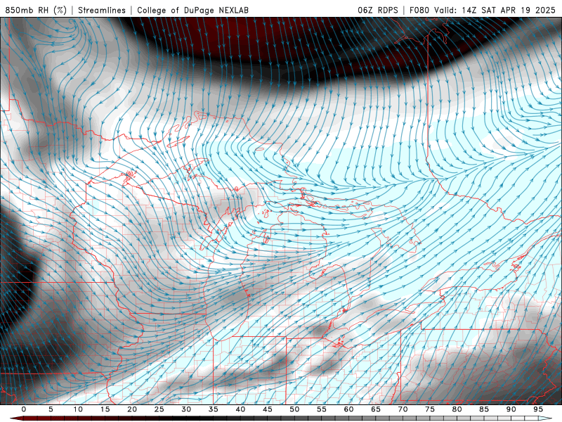Click the '10' label on the RH scale

[x=78, y=409]
